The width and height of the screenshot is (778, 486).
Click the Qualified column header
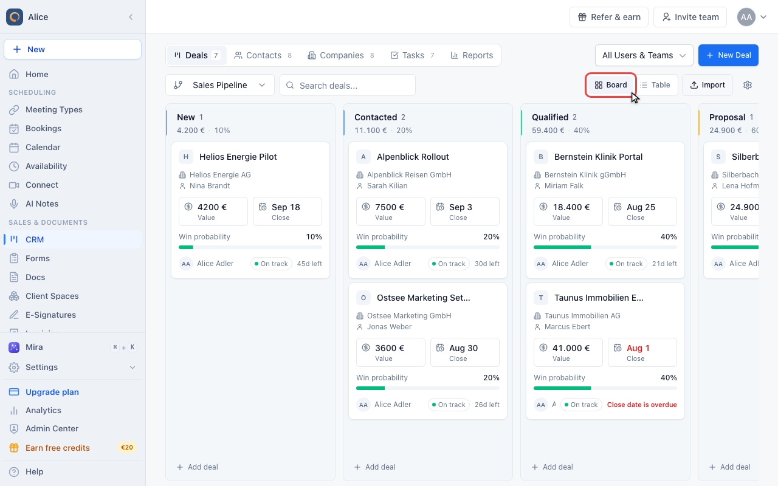pos(605,123)
